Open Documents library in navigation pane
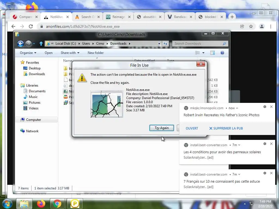Image resolution: width=279 pixels, height=209 pixels. 35,91
